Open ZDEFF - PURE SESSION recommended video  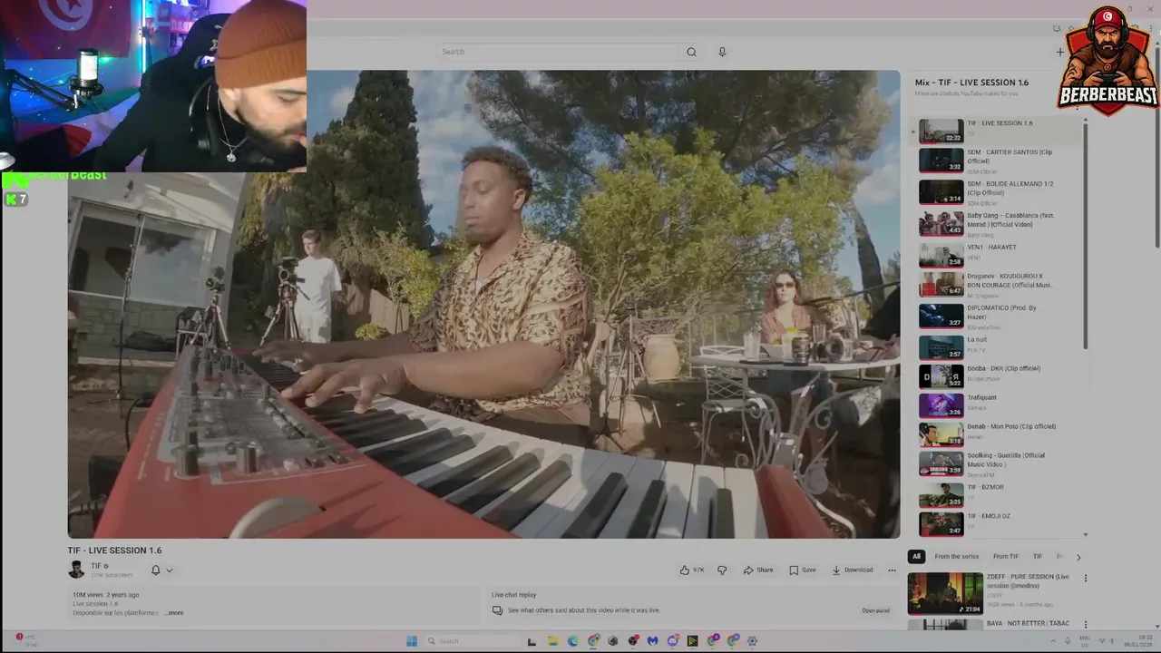[x=945, y=593]
